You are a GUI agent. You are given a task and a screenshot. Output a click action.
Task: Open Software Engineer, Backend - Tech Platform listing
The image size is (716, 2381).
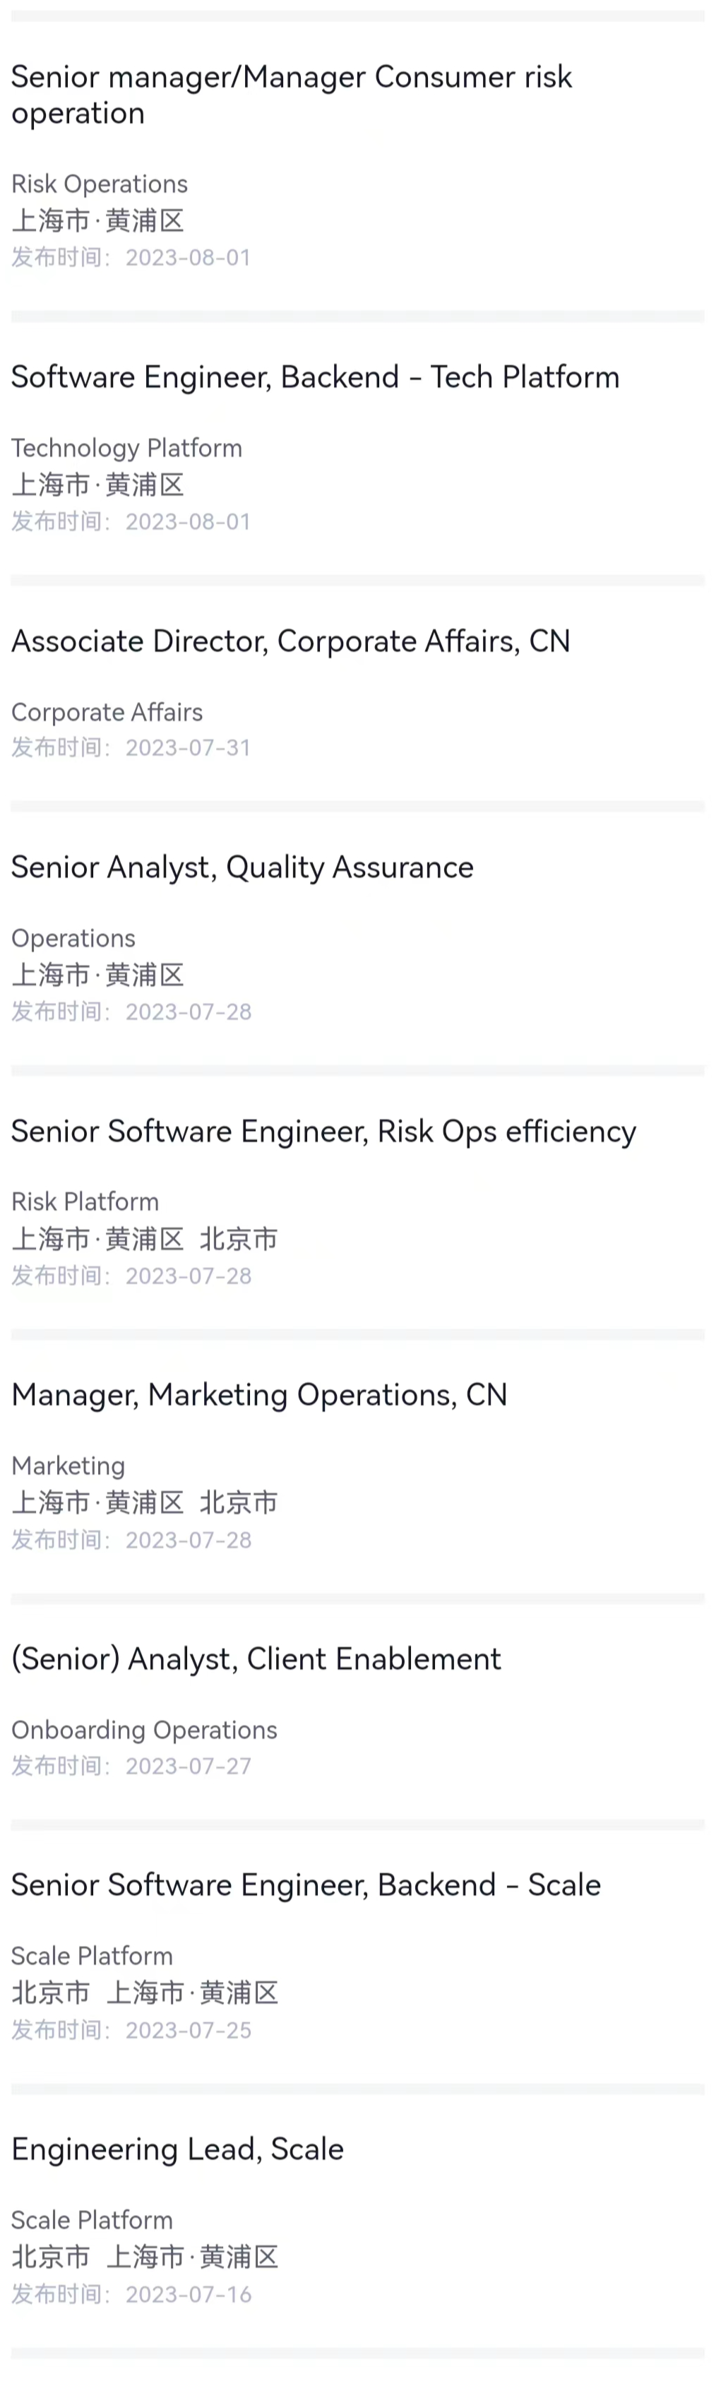(x=315, y=377)
